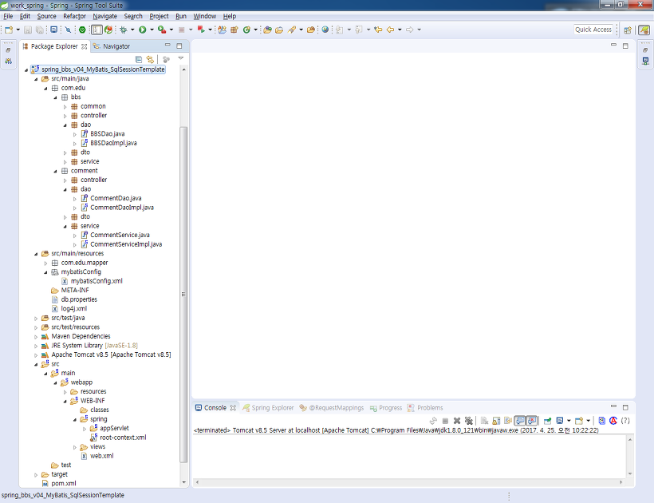The image size is (654, 503).
Task: Collapse the src/main/java source folder
Action: [36, 79]
